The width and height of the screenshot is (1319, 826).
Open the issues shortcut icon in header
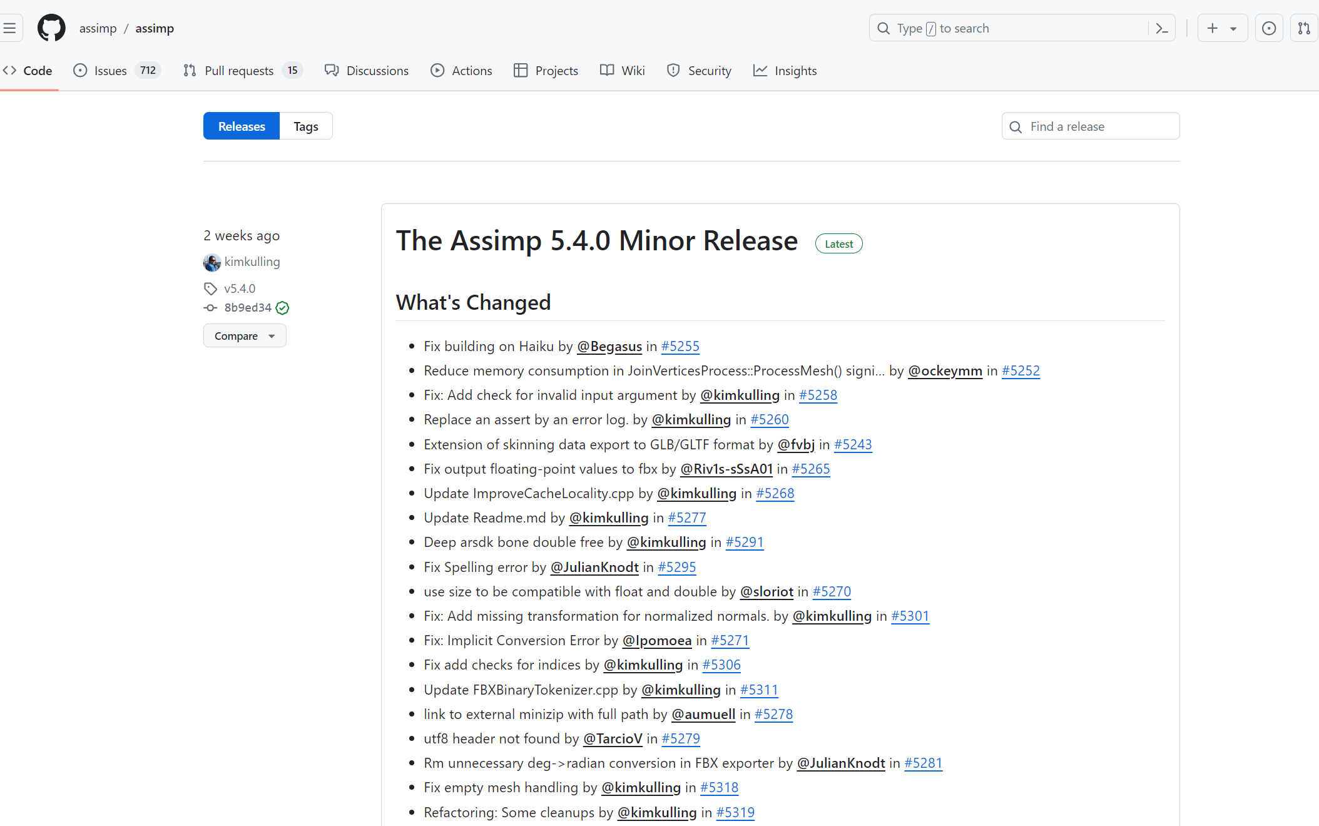tap(1269, 28)
